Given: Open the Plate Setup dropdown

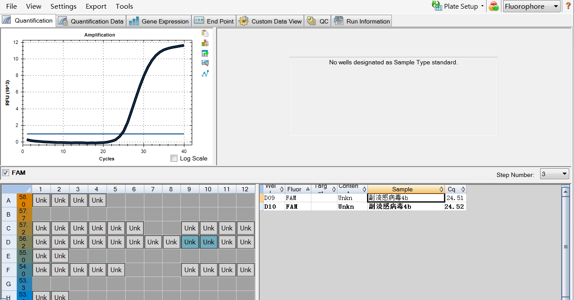Looking at the screenshot, I should click(458, 6).
